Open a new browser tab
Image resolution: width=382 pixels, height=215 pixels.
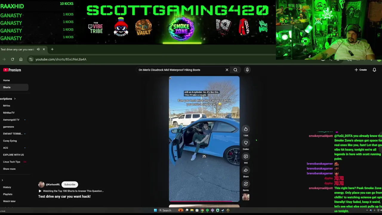pyautogui.click(x=52, y=49)
